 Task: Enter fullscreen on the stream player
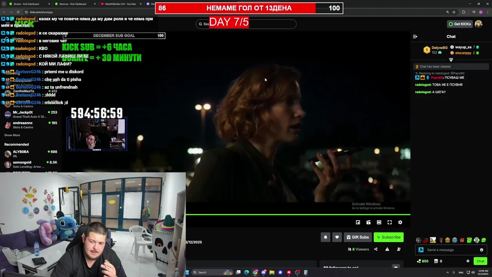(x=389, y=222)
